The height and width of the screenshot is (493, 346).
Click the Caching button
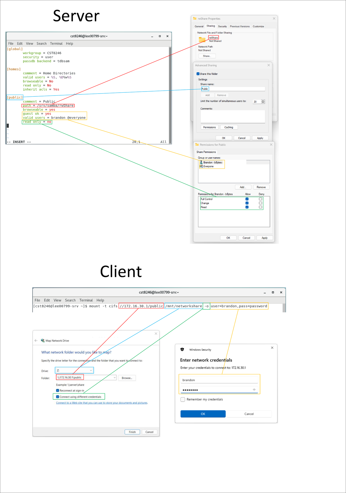[229, 127]
